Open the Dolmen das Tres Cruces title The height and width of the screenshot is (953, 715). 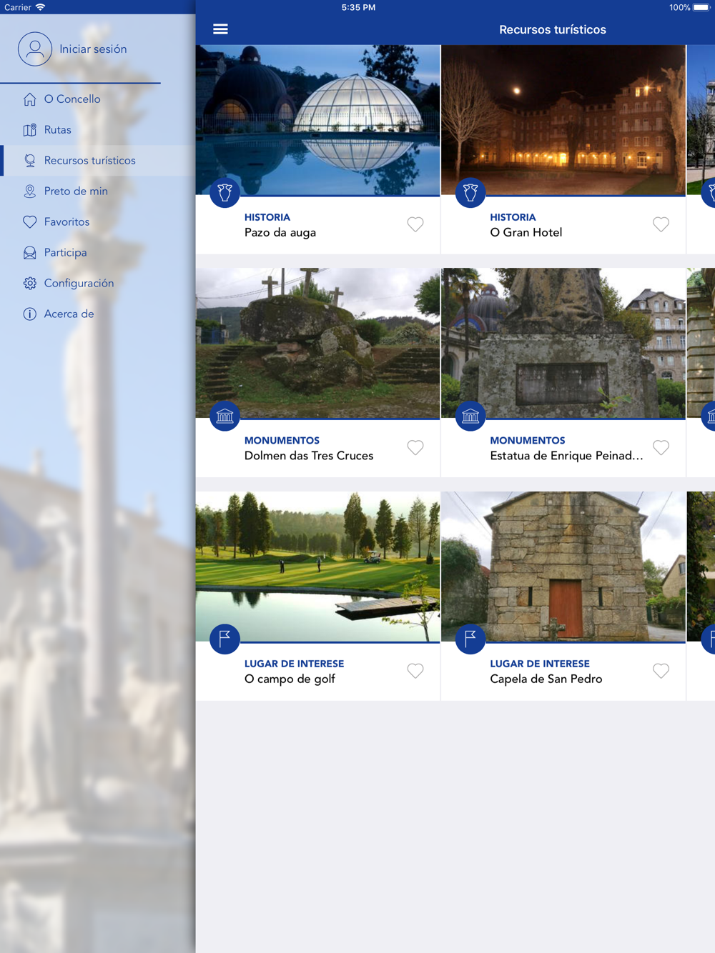(309, 456)
